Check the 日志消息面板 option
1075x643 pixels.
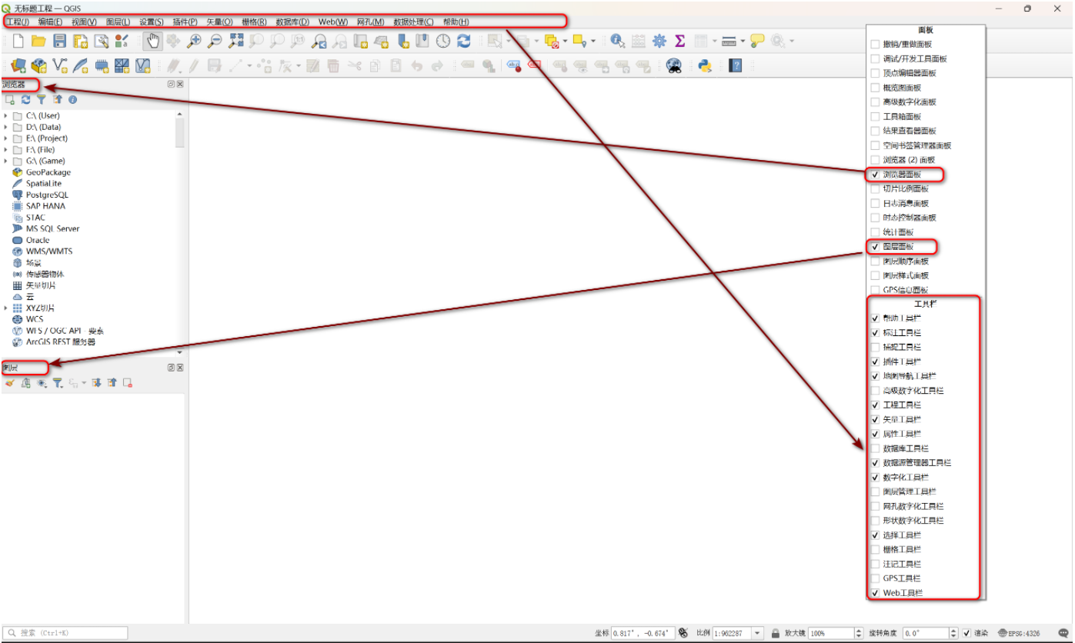[x=875, y=203]
